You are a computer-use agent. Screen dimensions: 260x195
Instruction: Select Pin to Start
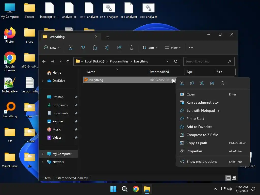click(213, 119)
